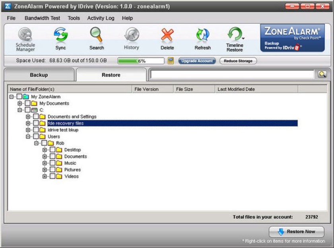Click the File Version column header
Viewport: 334px width, 248px height.
(153, 89)
